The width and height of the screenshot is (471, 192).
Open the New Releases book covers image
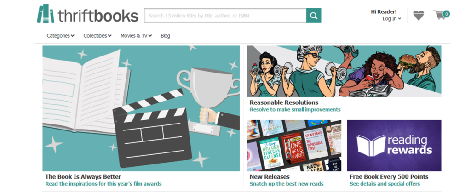[x=294, y=146]
